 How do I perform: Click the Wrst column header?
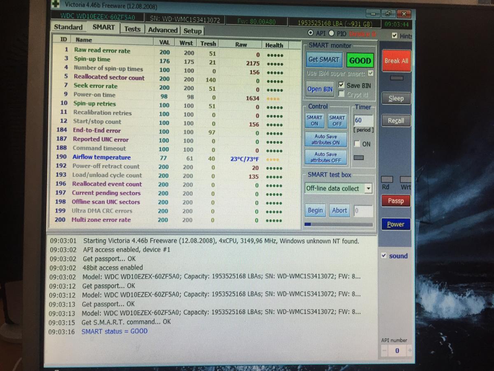(186, 43)
